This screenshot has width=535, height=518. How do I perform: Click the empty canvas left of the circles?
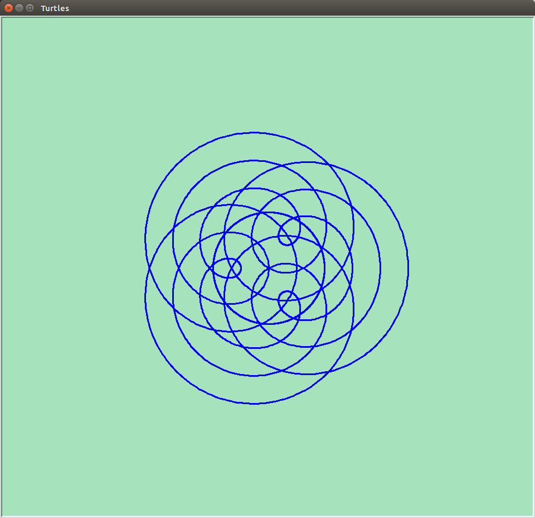pyautogui.click(x=72, y=268)
